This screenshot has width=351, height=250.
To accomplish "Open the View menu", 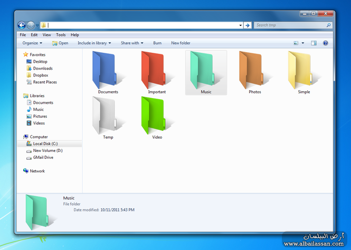I will point(46,35).
